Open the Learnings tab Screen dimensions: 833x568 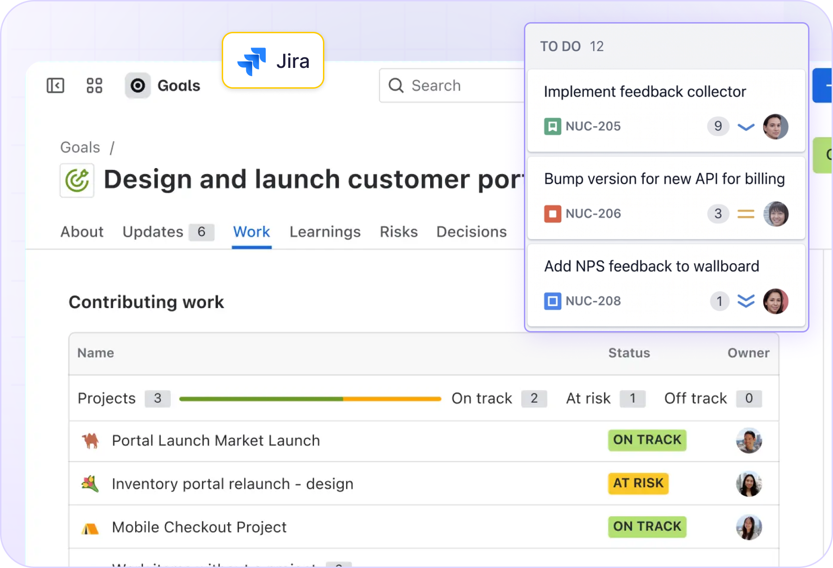coord(325,232)
